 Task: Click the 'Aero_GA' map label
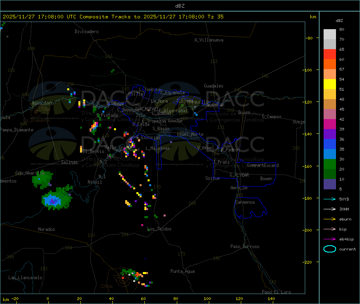pyautogui.click(x=239, y=188)
